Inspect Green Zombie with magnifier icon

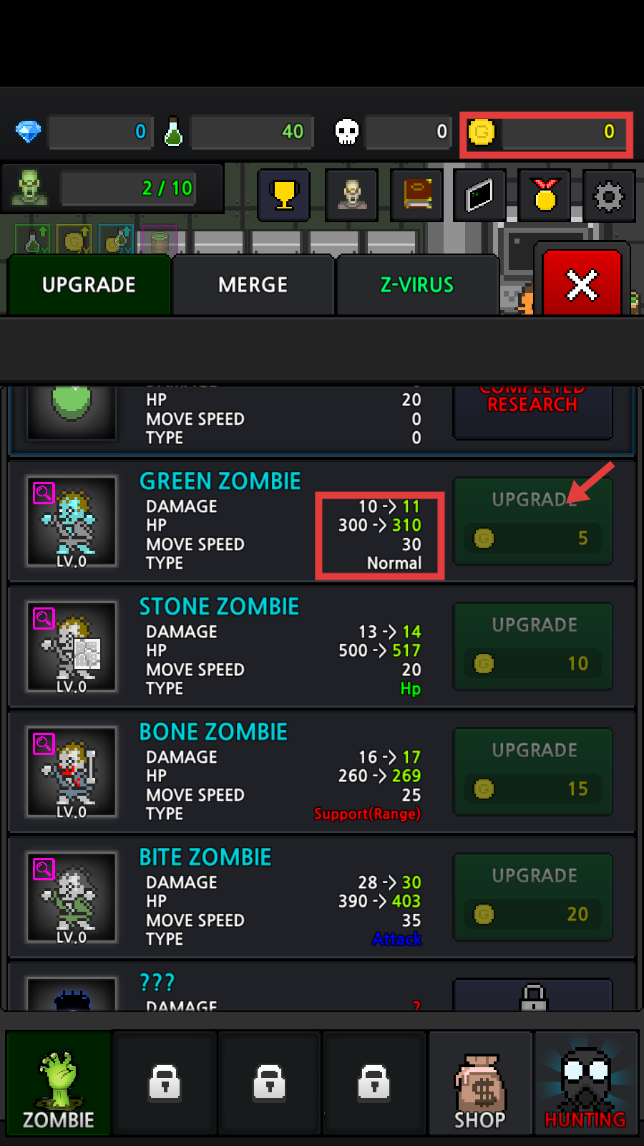pos(44,493)
